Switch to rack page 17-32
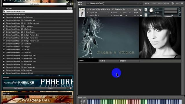 click(153, 3)
